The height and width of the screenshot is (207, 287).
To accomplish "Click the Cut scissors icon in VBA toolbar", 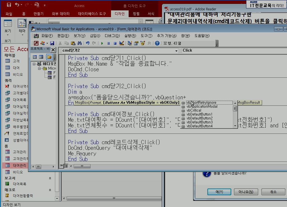I will pos(60,43).
